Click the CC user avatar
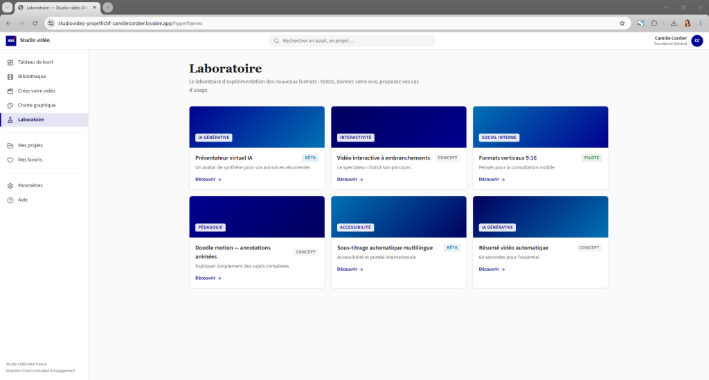The width and height of the screenshot is (709, 380). pos(697,41)
